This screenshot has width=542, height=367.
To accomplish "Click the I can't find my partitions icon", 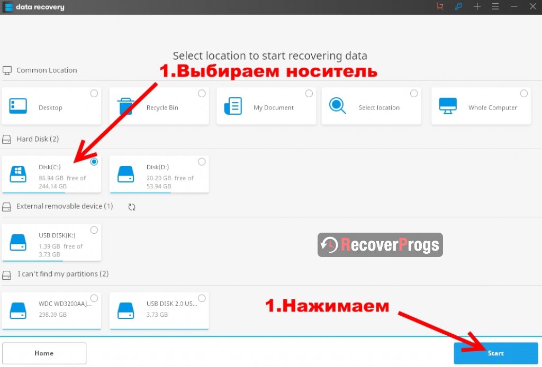I will (x=6, y=275).
